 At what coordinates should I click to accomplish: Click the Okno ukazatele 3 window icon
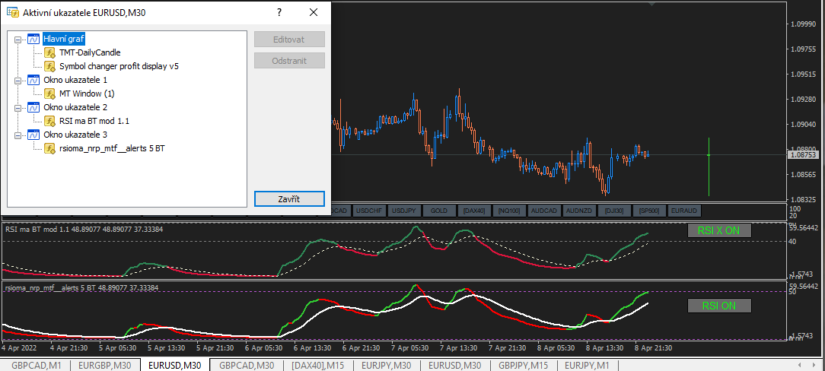pyautogui.click(x=34, y=135)
